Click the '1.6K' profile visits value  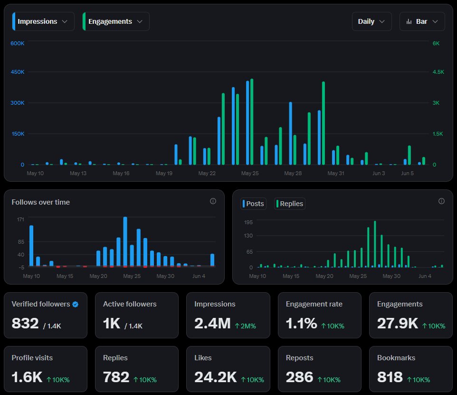point(27,377)
